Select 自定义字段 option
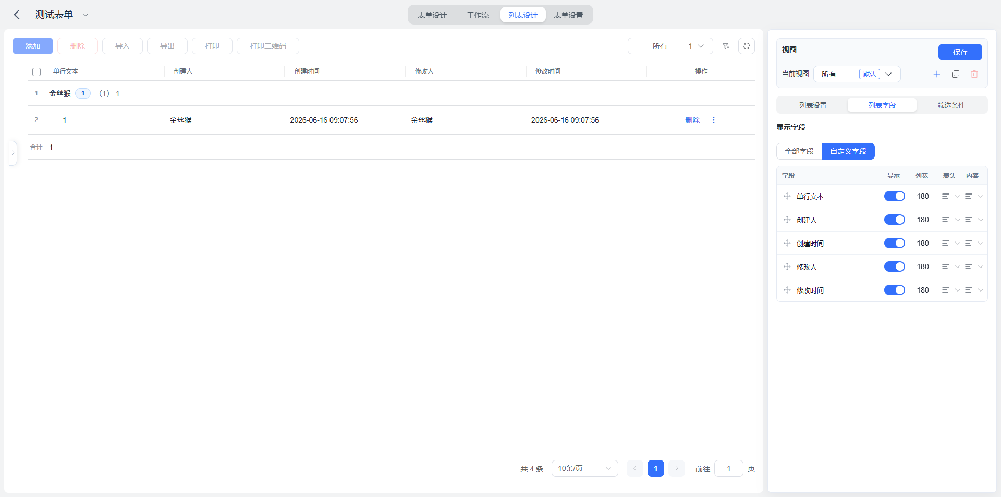 click(848, 151)
